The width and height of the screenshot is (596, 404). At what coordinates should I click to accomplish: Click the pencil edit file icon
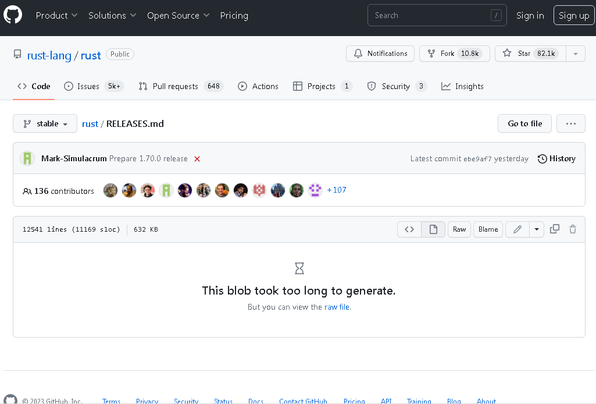pyautogui.click(x=518, y=229)
